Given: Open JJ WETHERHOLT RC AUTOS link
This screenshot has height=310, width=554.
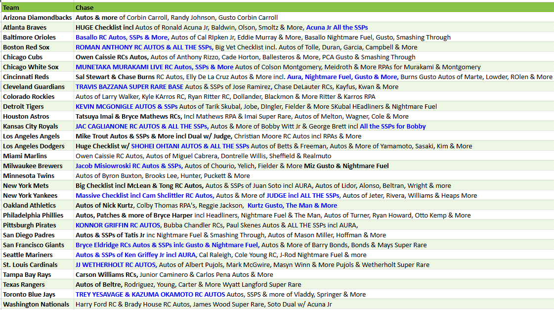Looking at the screenshot, I should pyautogui.click(x=116, y=265).
